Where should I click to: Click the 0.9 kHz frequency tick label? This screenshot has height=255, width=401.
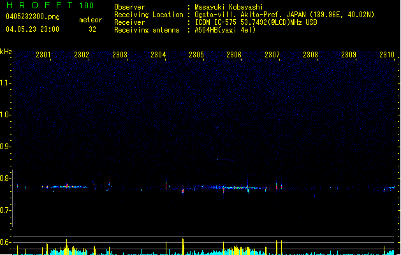(x=5, y=147)
